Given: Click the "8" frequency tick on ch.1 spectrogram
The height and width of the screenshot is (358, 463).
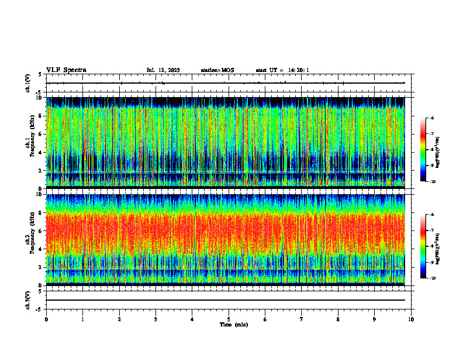Looking at the screenshot, I should pos(42,116).
